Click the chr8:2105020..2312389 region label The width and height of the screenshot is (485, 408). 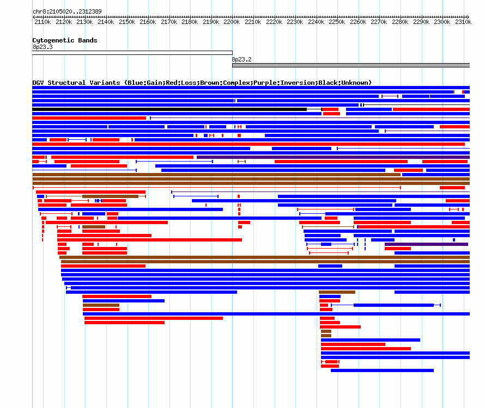point(67,11)
